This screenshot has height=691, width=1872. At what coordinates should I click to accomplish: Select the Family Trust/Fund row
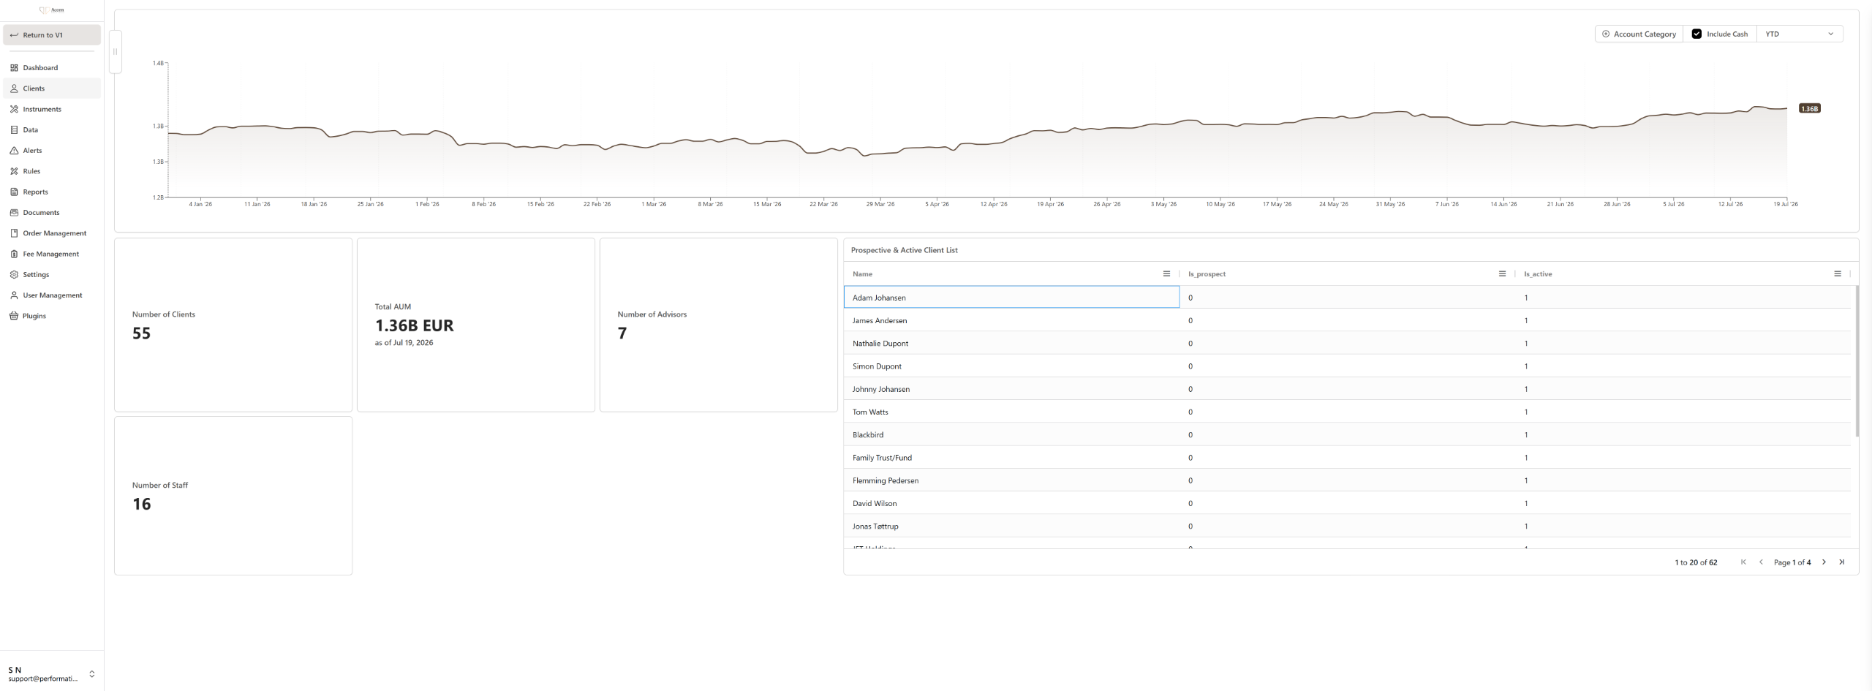[x=1347, y=458]
